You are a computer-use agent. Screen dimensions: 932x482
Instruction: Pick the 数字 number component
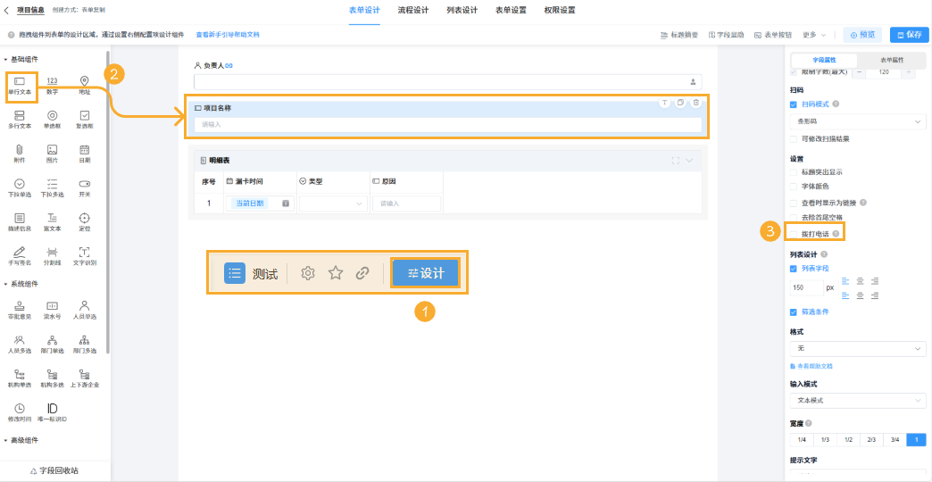pyautogui.click(x=53, y=86)
